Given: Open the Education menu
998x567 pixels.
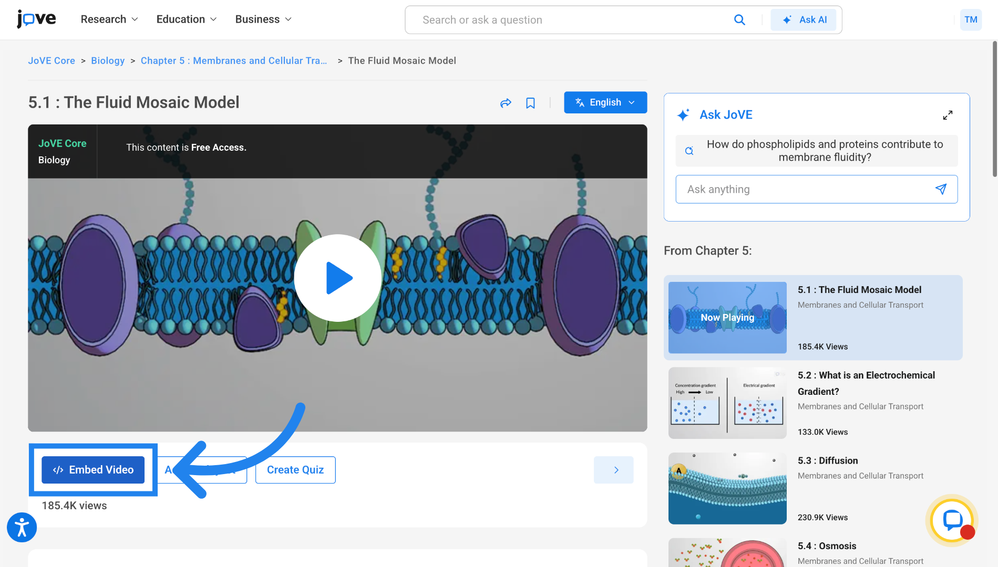Looking at the screenshot, I should coord(187,19).
